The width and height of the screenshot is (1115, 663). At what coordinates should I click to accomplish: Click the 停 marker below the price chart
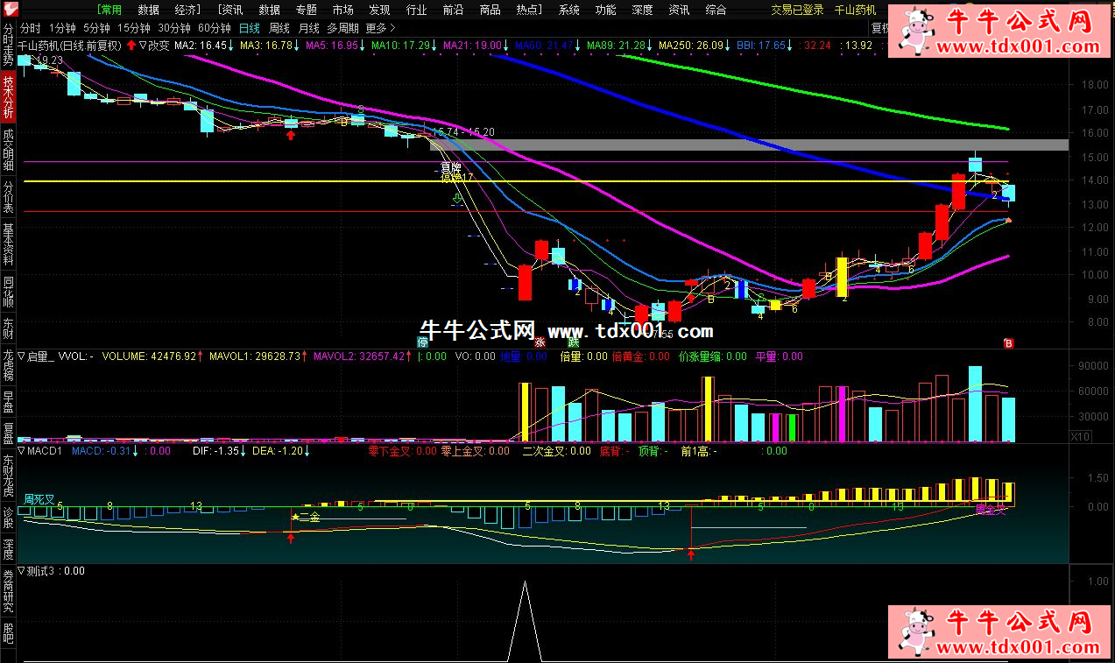click(424, 342)
